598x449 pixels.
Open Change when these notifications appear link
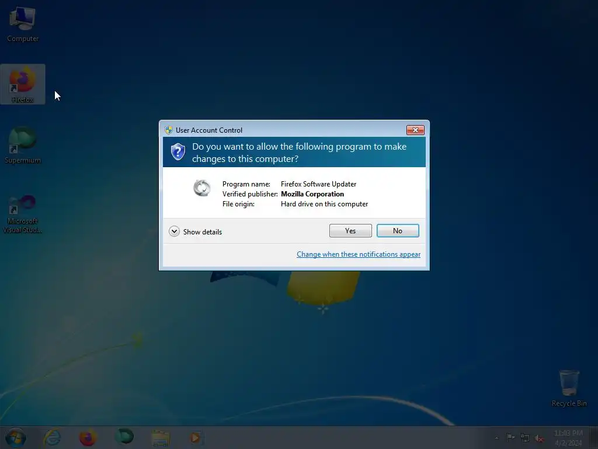[359, 254]
